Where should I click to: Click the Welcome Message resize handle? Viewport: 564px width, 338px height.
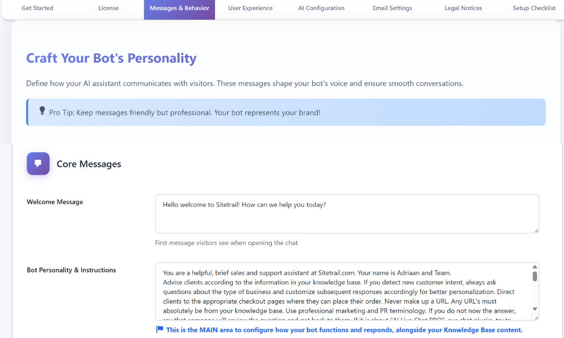tap(536, 230)
